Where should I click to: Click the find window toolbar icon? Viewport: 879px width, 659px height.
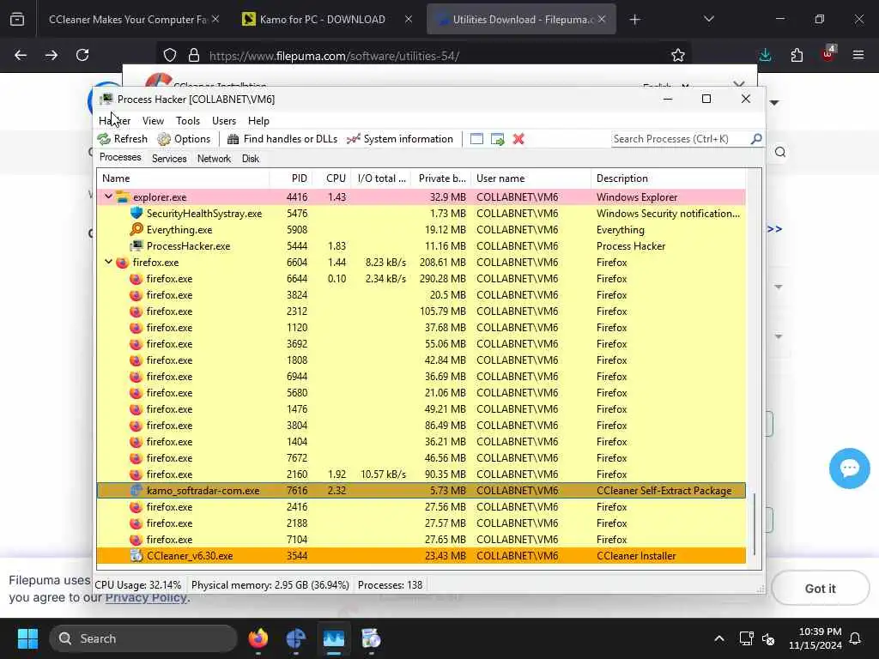pyautogui.click(x=476, y=139)
